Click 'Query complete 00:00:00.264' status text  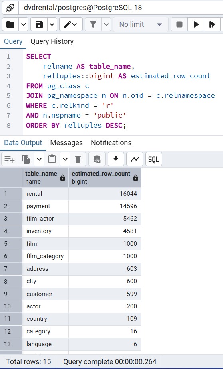click(110, 362)
